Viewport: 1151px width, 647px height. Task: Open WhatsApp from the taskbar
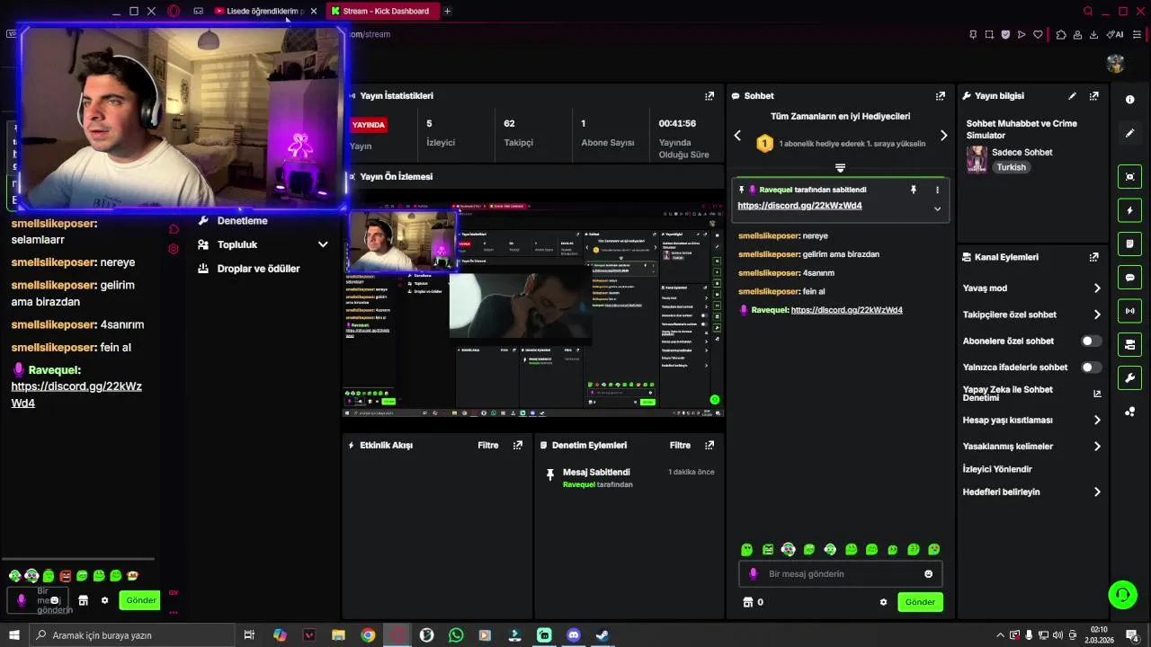(x=456, y=635)
